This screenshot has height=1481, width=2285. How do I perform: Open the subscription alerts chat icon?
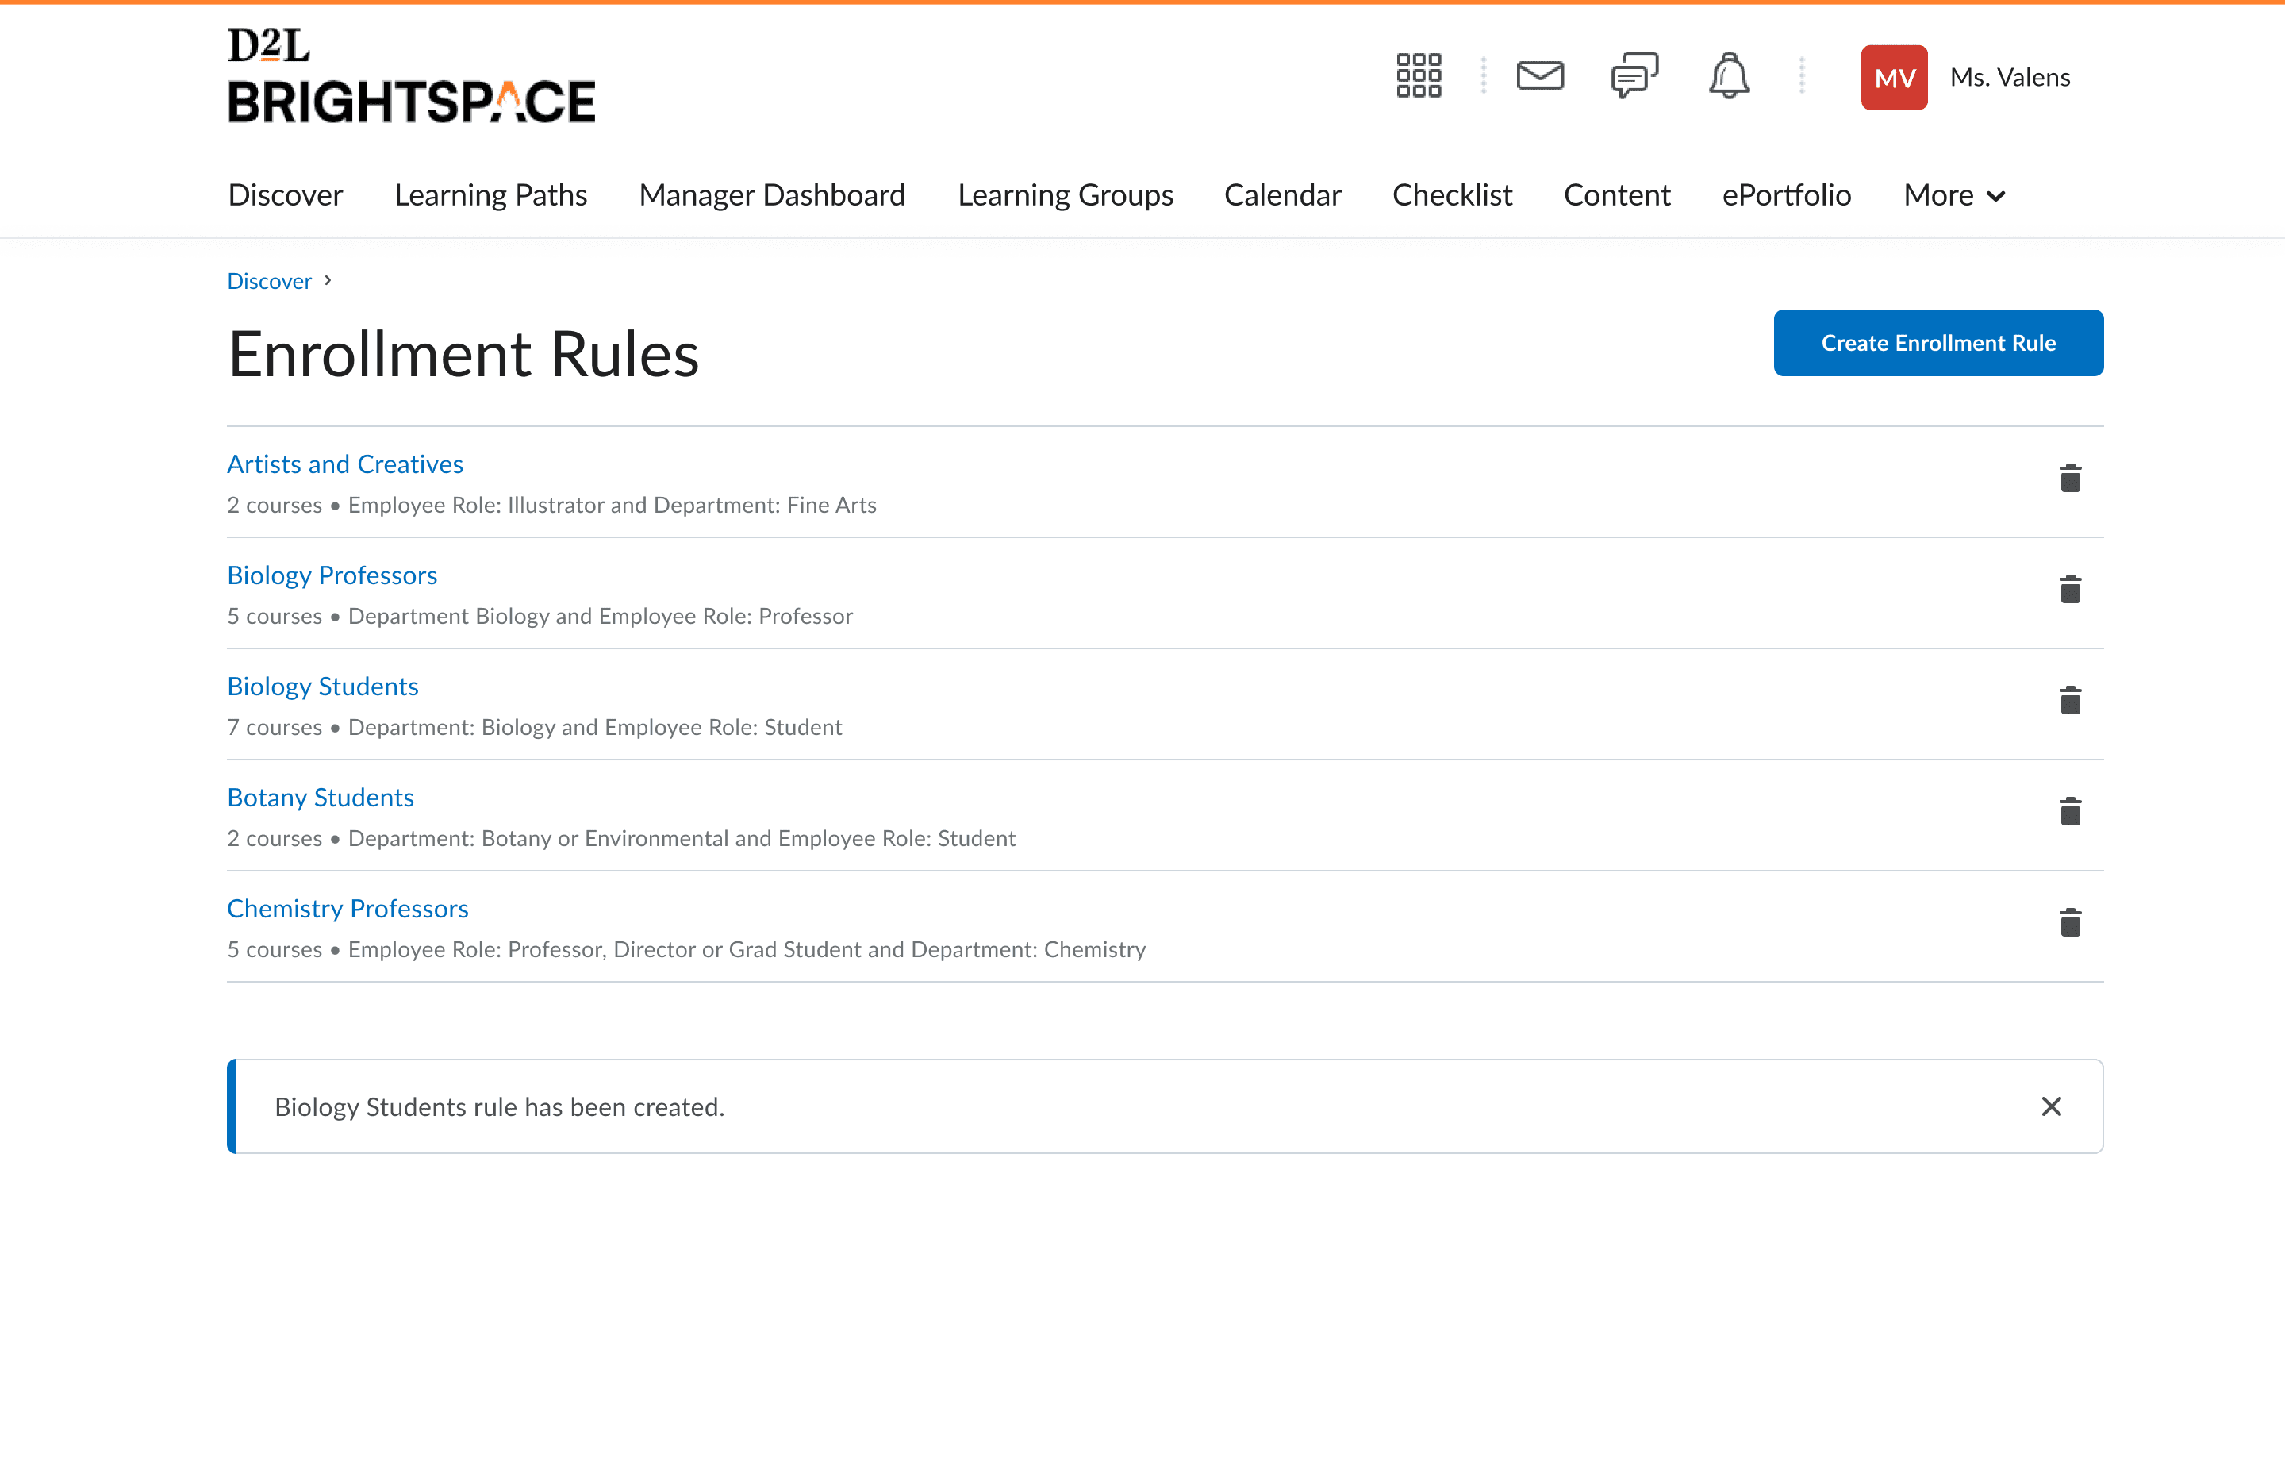pos(1634,76)
